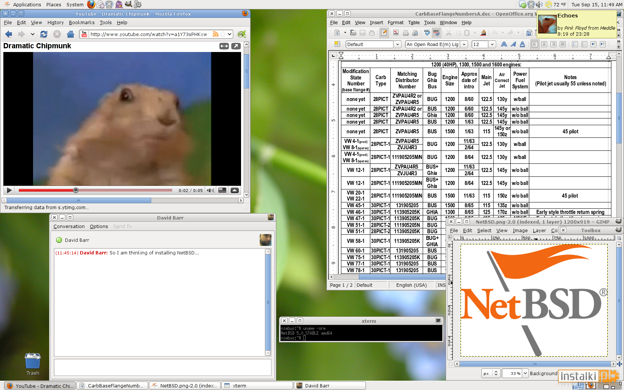This screenshot has height=390, width=624.
Task: Go to Firefox home page
Action: (70, 34)
